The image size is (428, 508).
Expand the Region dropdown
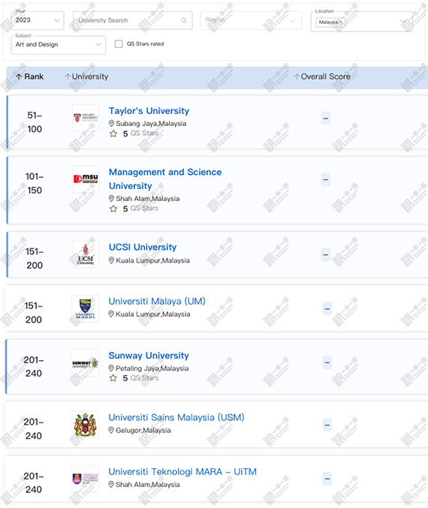(251, 20)
